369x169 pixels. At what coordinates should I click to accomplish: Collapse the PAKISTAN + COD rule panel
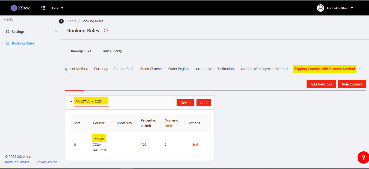tap(71, 102)
